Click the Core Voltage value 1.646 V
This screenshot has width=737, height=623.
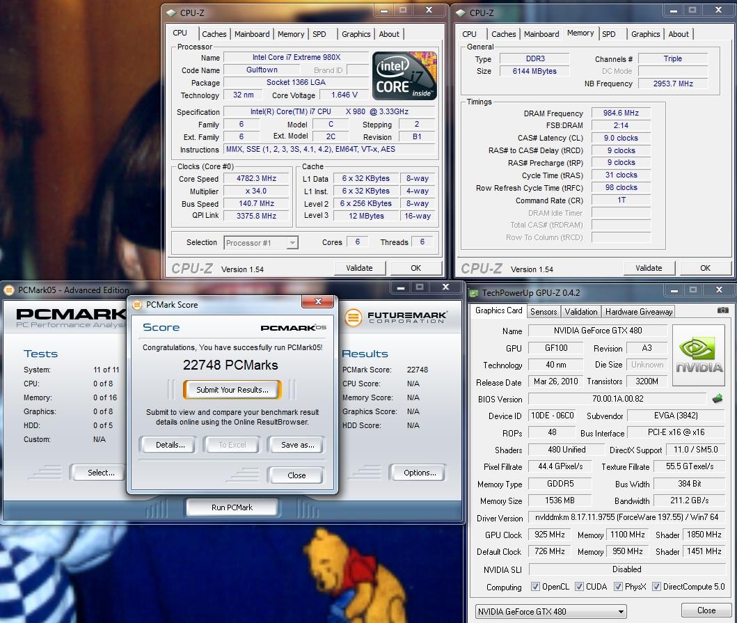[x=344, y=95]
